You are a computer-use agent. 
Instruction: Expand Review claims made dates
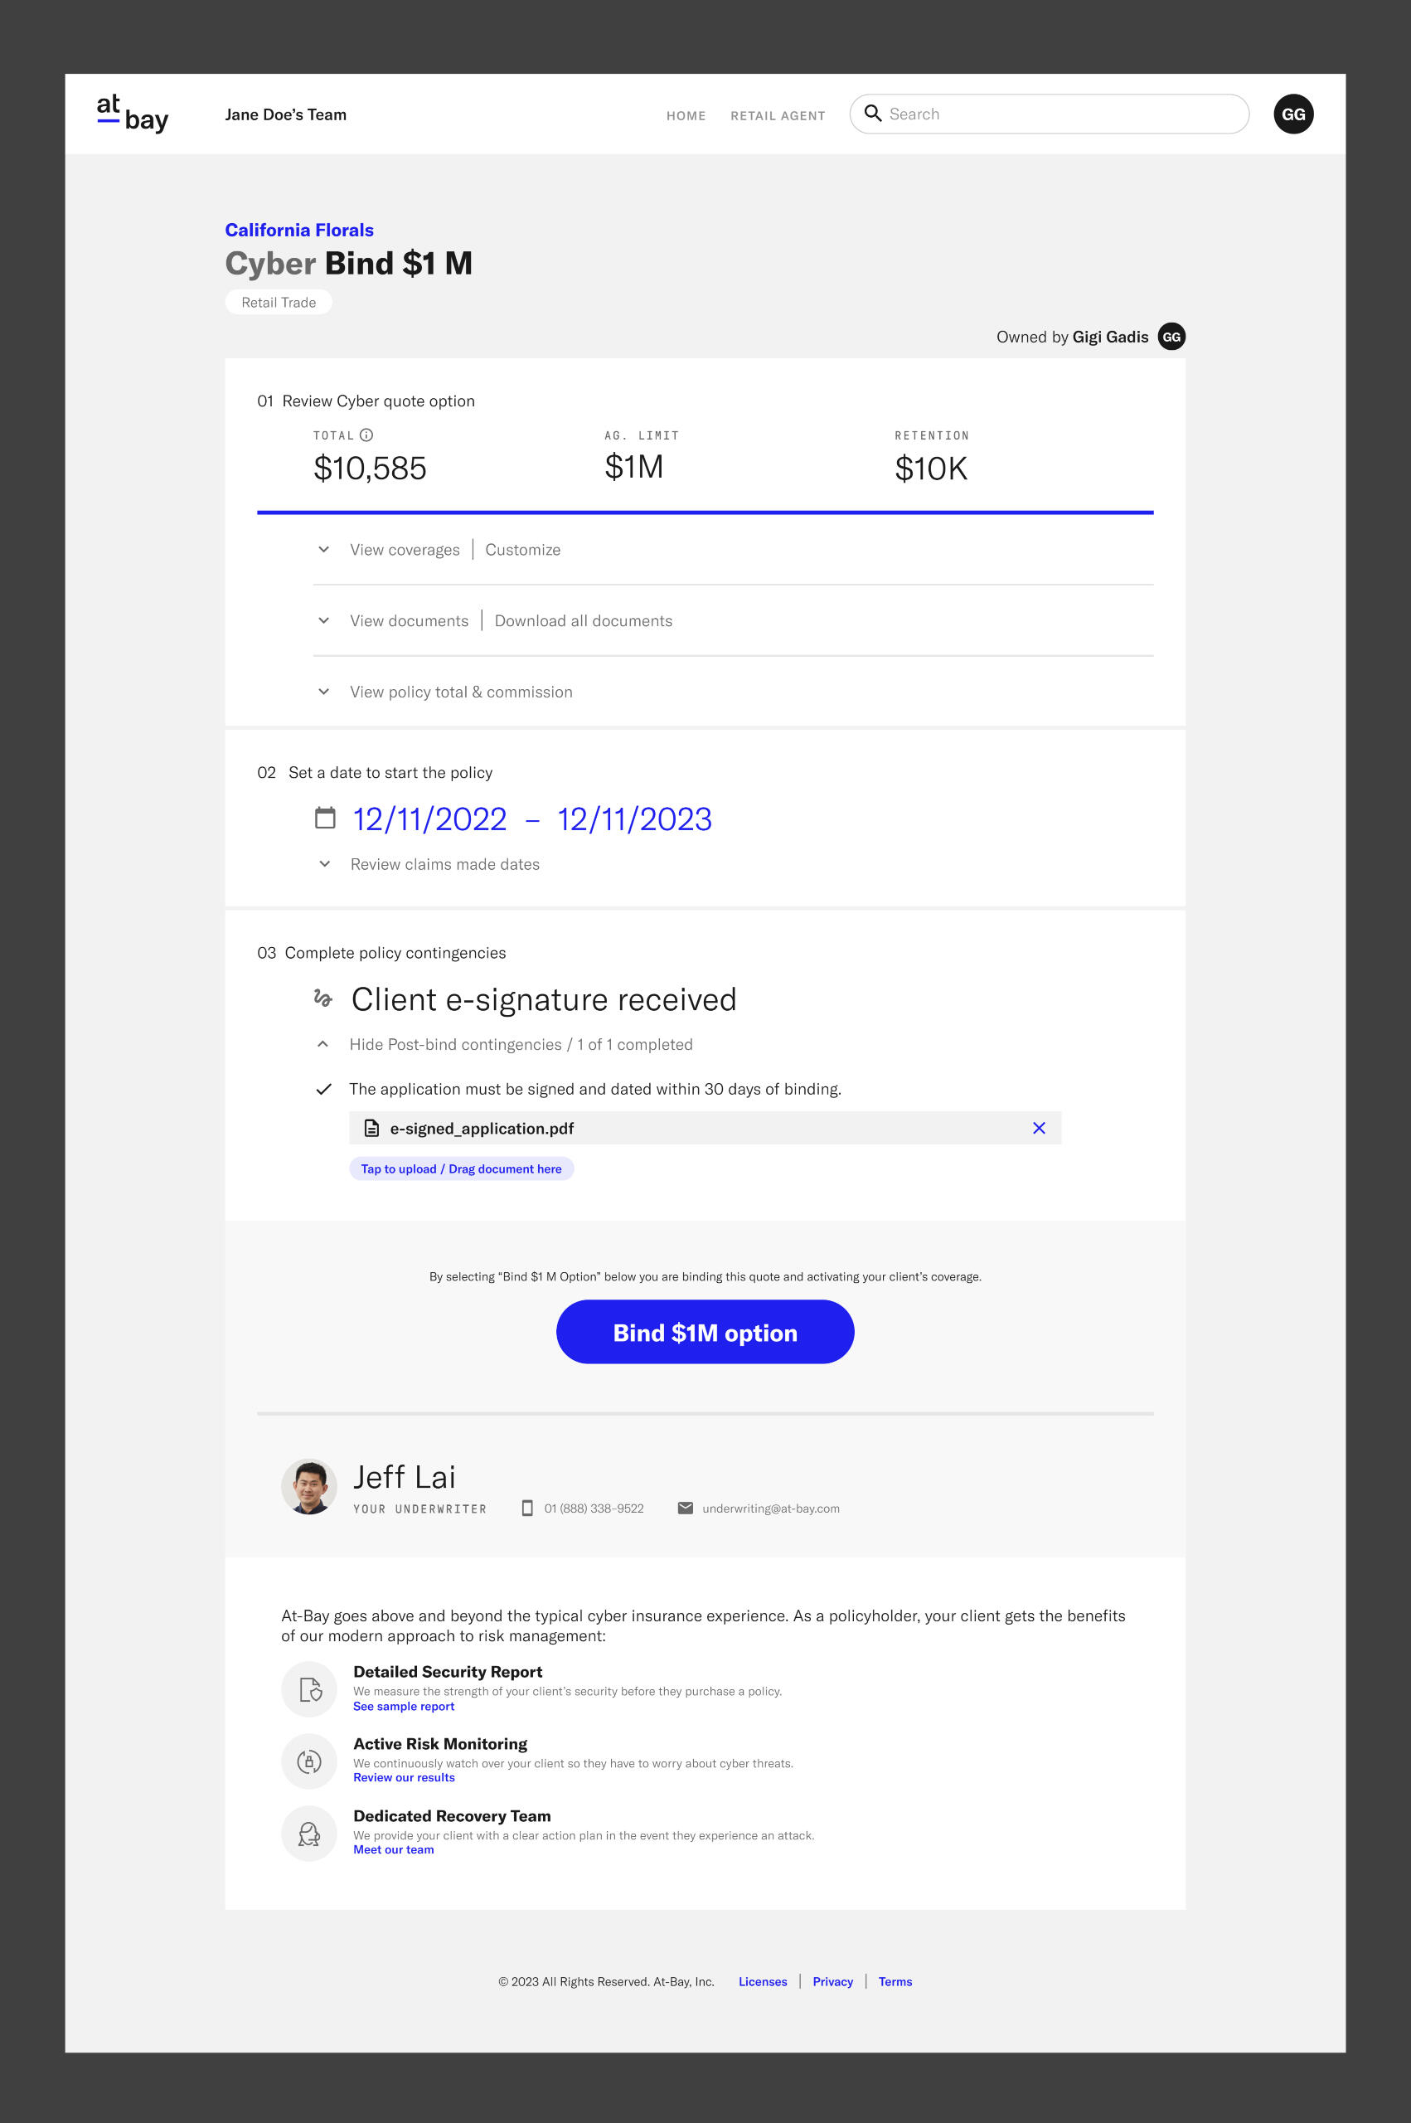[x=325, y=864]
